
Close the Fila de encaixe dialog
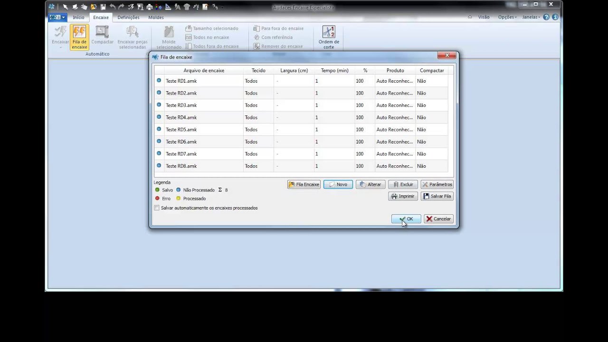[x=447, y=56]
